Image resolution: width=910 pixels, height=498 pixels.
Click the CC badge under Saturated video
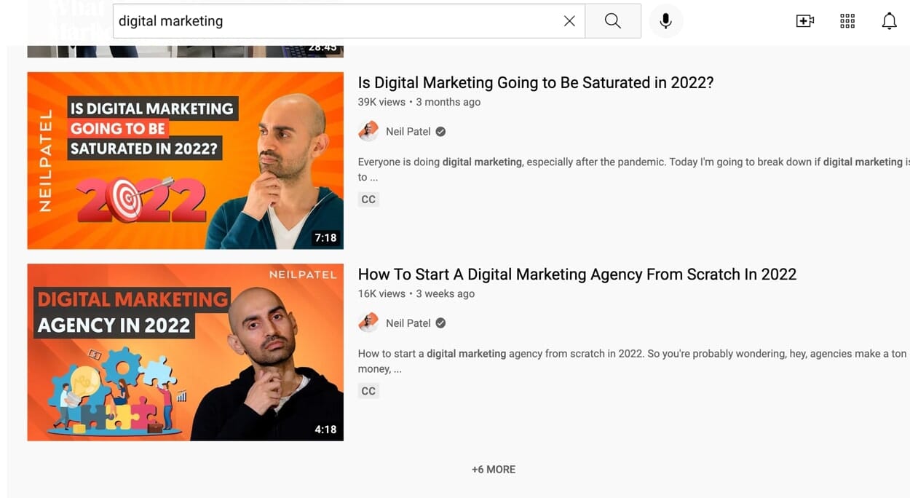[368, 199]
